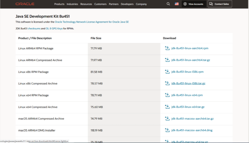Download jdk-8u451-linux-aarch64.rpm

[190, 48]
